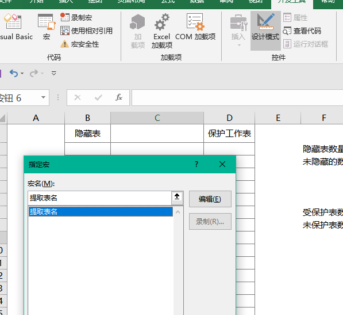The image size is (343, 315).
Task: Click View Code (查看代码)
Action: point(302,31)
